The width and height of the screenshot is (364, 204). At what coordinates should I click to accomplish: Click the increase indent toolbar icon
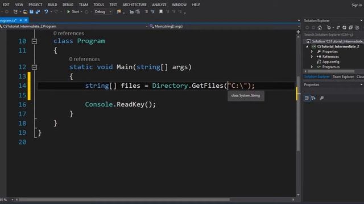(138, 11)
